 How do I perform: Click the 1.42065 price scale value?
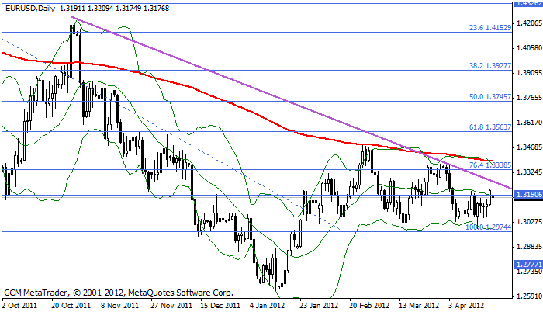529,23
